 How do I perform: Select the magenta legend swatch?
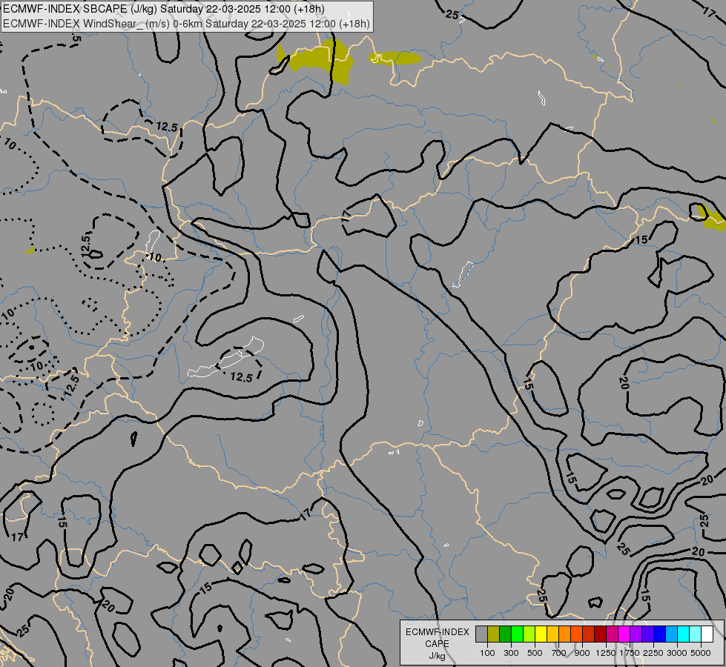point(624,634)
